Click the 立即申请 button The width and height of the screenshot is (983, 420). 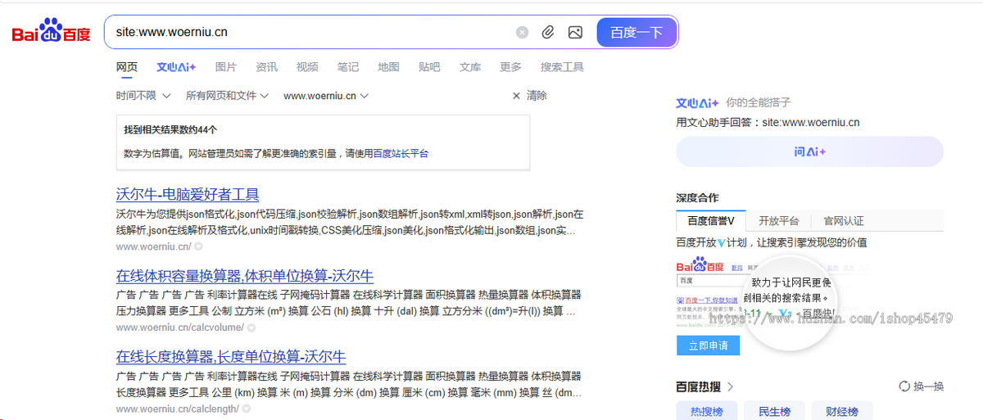click(x=708, y=345)
